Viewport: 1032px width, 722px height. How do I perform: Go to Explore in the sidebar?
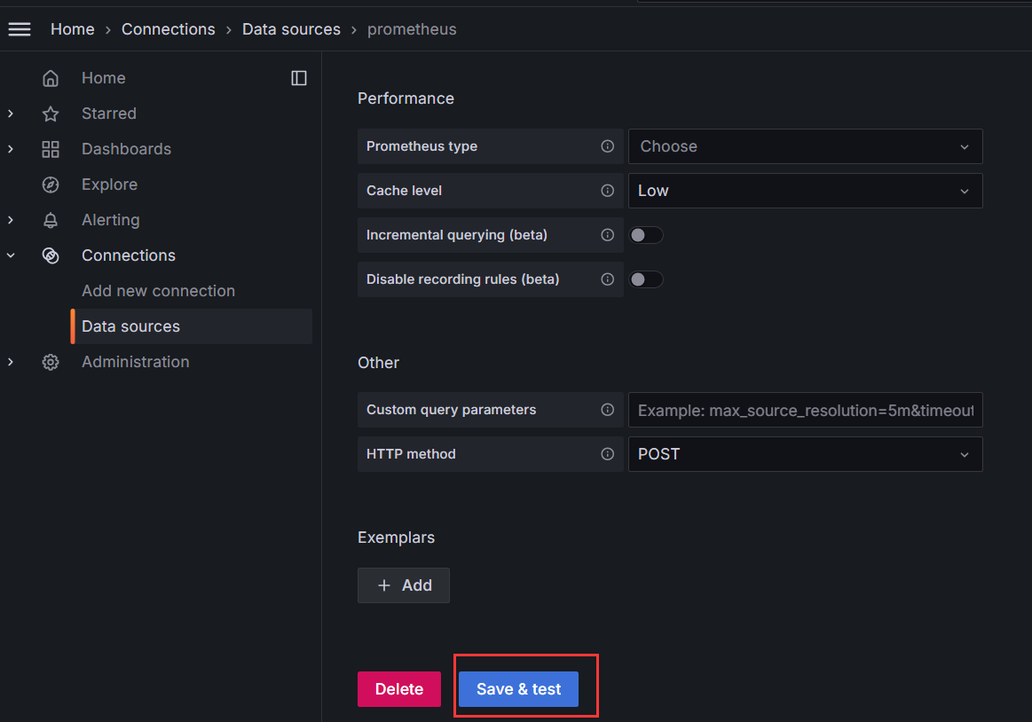pos(109,184)
